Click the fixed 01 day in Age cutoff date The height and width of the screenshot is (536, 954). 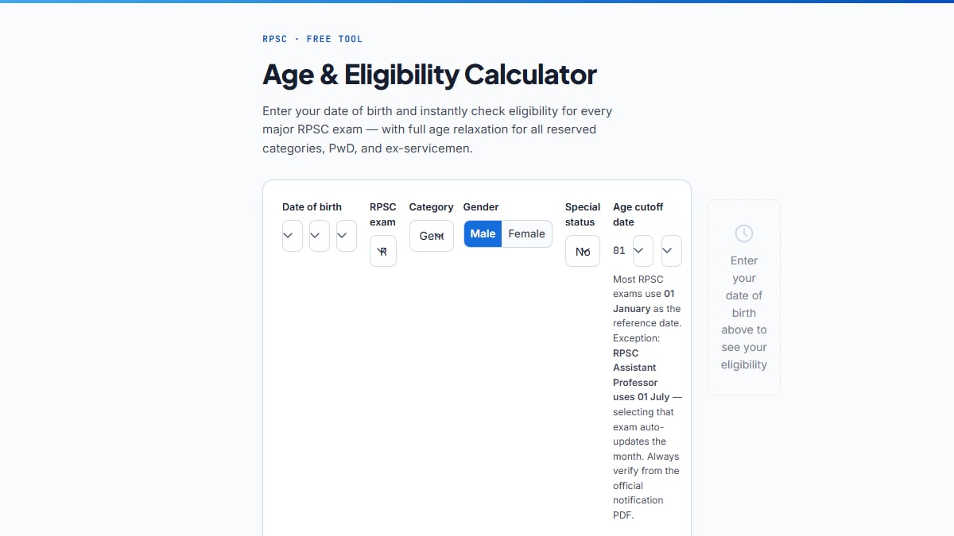619,251
